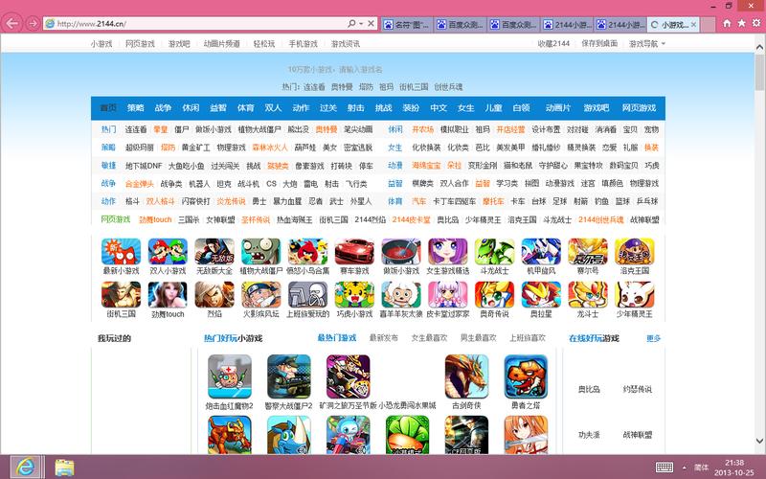This screenshot has height=479, width=766.
Task: Switch to the 最新发布 games tab
Action: pyautogui.click(x=382, y=338)
